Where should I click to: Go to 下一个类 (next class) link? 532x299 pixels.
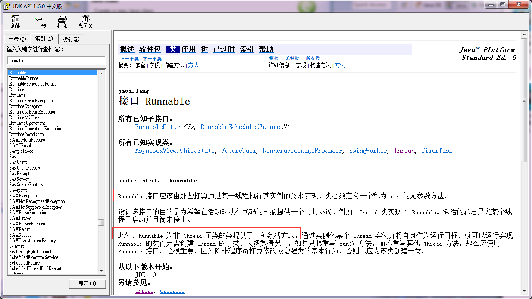point(152,59)
